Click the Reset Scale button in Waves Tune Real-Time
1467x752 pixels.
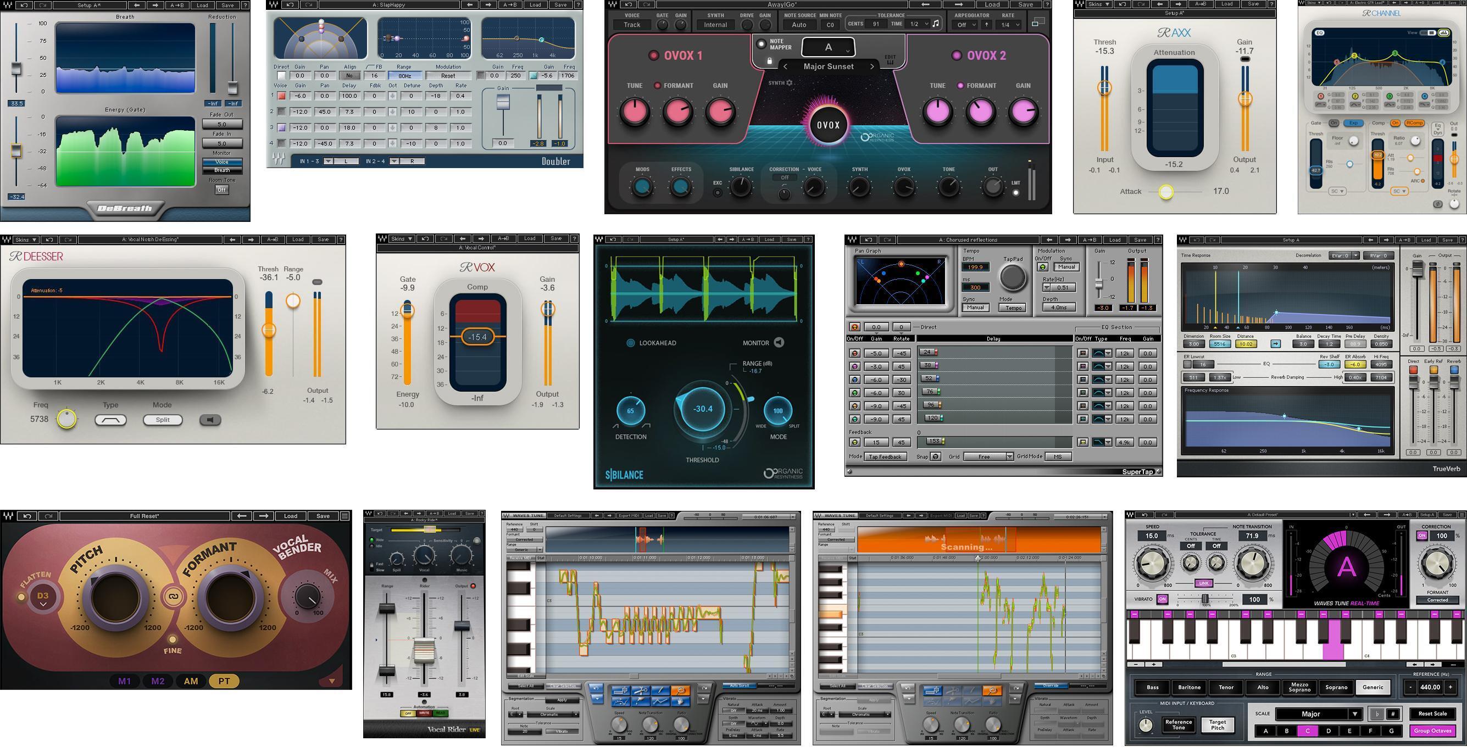[x=1433, y=714]
